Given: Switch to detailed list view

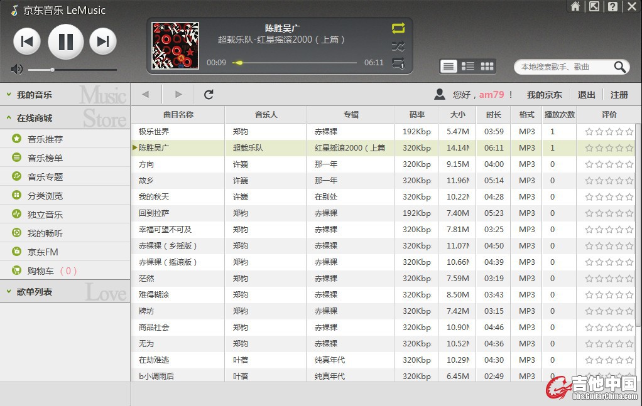Looking at the screenshot, I should 467,67.
